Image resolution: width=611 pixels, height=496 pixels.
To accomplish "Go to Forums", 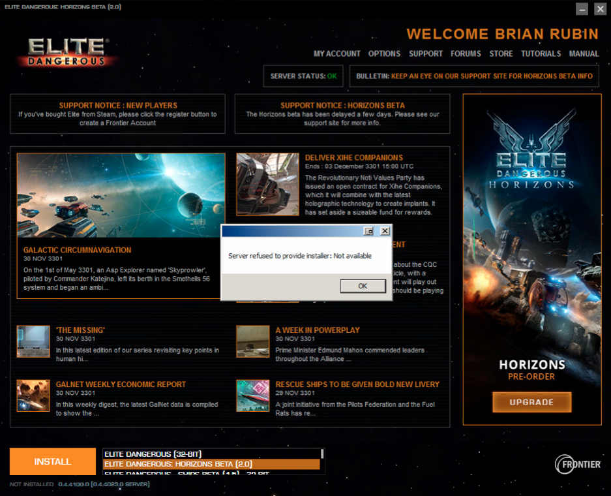I will 466,54.
